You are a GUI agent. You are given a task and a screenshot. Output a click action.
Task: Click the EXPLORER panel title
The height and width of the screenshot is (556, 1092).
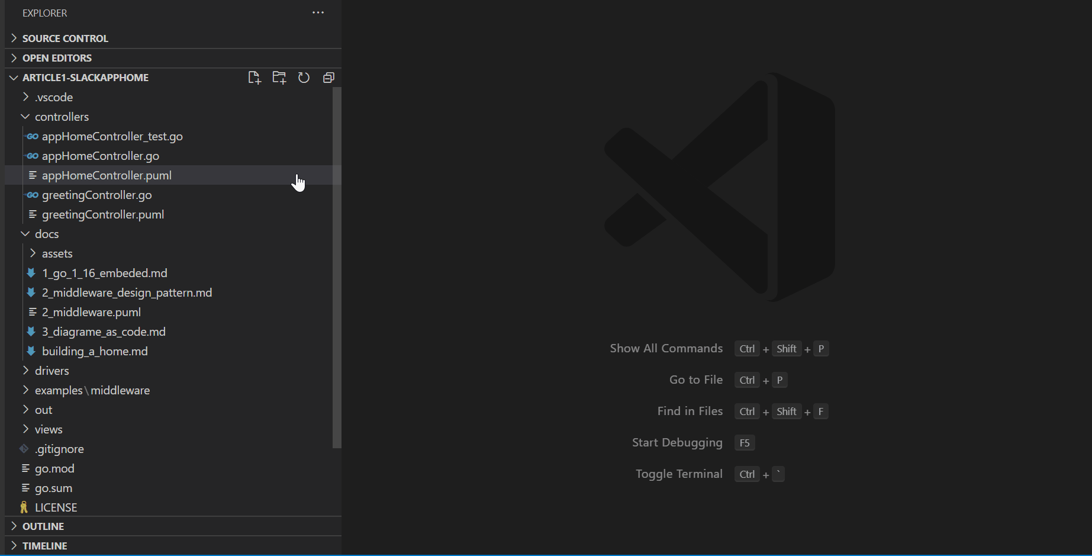45,13
